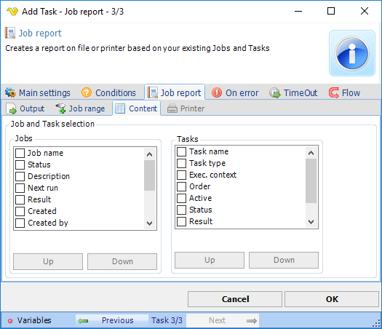The image size is (382, 329).
Task: Click the Flow red arrow icon
Action: (x=334, y=92)
